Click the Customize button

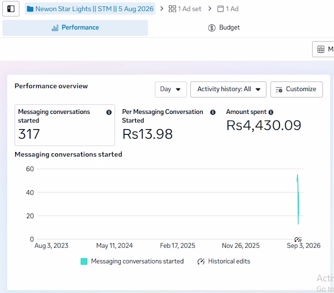click(x=296, y=89)
